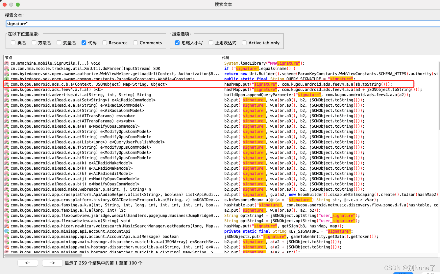Click method icon beside ApiAudioHelper.a result
The image size is (440, 274).
pyautogui.click(x=7, y=195)
